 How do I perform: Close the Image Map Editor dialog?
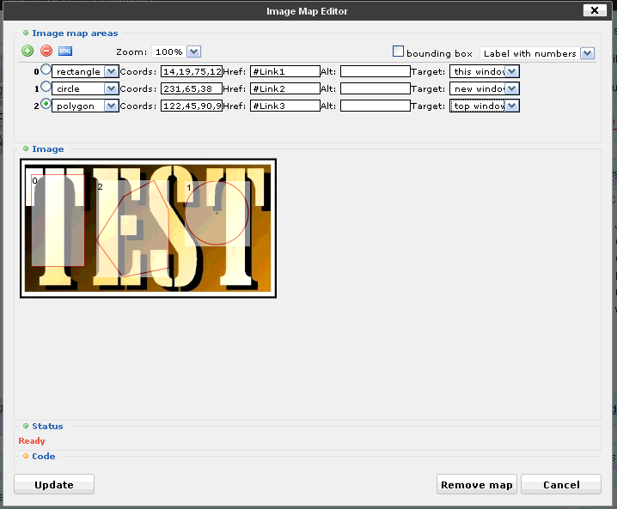[595, 10]
